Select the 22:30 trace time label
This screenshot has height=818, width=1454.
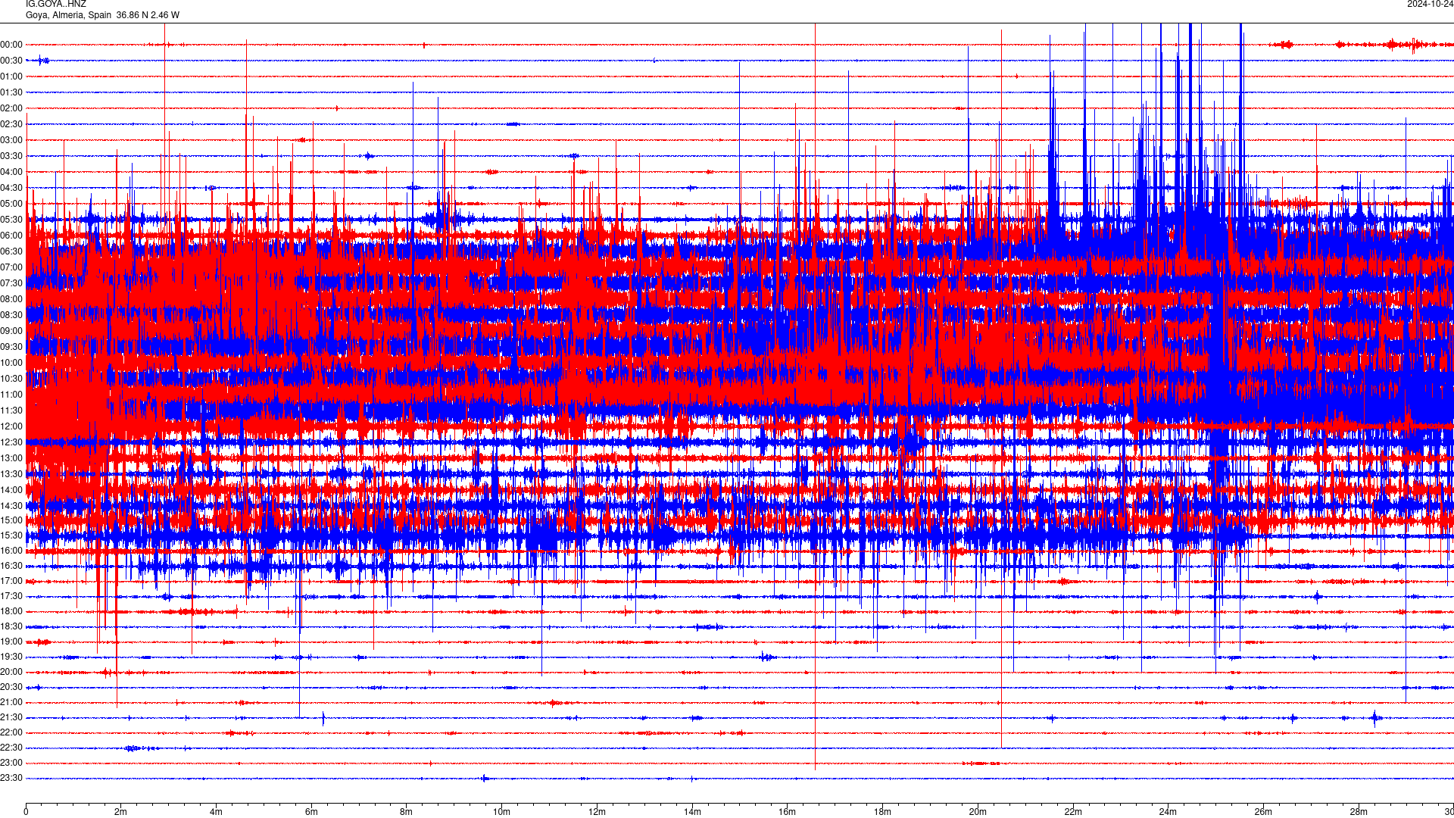tap(11, 748)
